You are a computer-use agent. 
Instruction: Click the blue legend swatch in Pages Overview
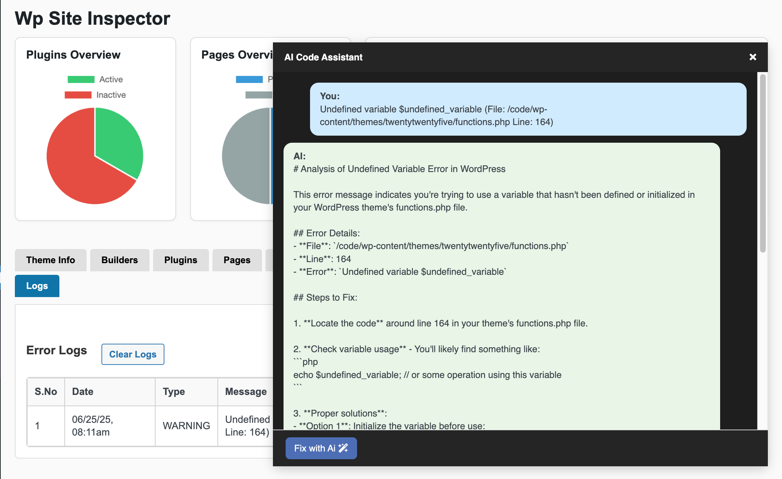(249, 79)
